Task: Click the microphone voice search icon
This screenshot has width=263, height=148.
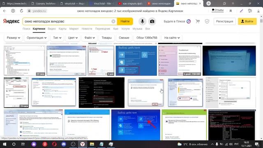Action: point(142,21)
